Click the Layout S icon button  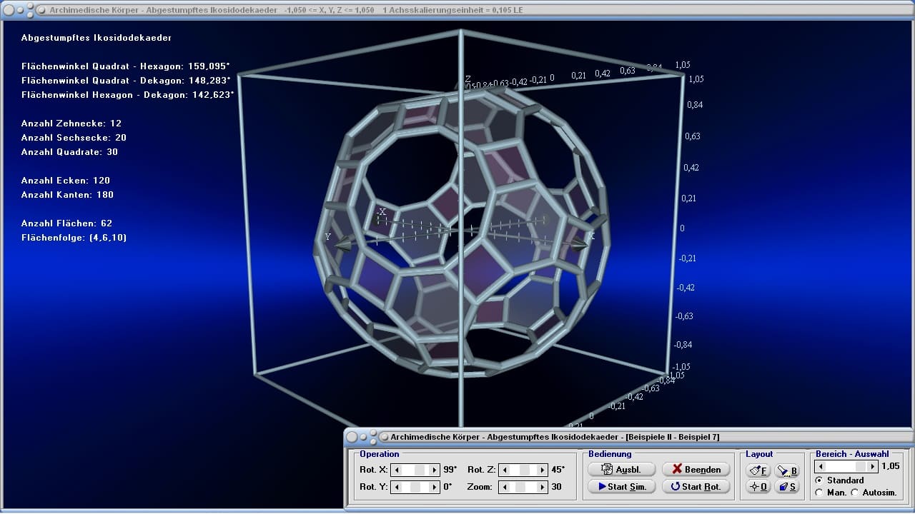(x=787, y=487)
